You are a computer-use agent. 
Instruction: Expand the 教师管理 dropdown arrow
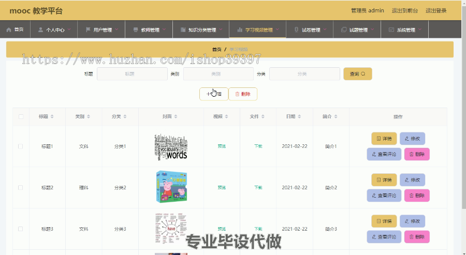tap(164, 29)
